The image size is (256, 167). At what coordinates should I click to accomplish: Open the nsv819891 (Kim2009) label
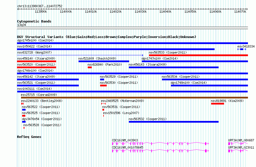tap(227, 101)
